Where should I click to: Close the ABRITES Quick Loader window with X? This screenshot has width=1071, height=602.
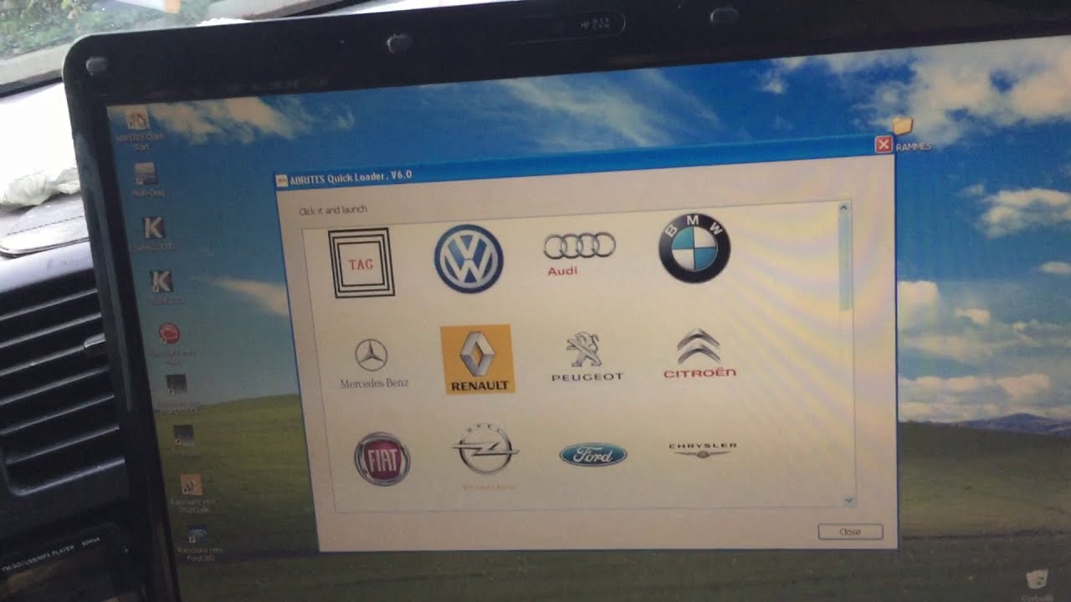click(882, 145)
